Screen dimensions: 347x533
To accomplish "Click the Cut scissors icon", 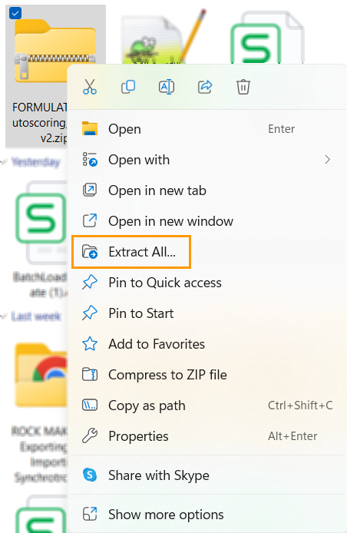I will click(90, 87).
